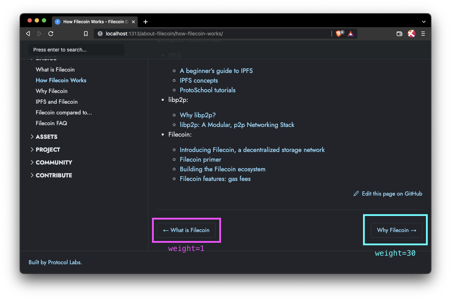Open the ProtoSchool tutorials link
This screenshot has width=451, height=300.
click(x=207, y=90)
